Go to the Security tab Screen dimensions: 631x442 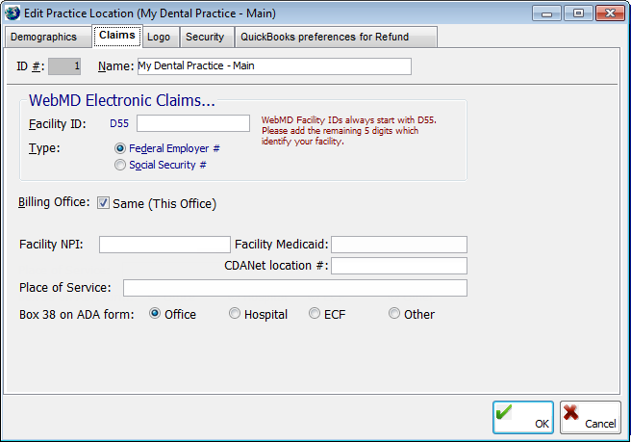205,37
